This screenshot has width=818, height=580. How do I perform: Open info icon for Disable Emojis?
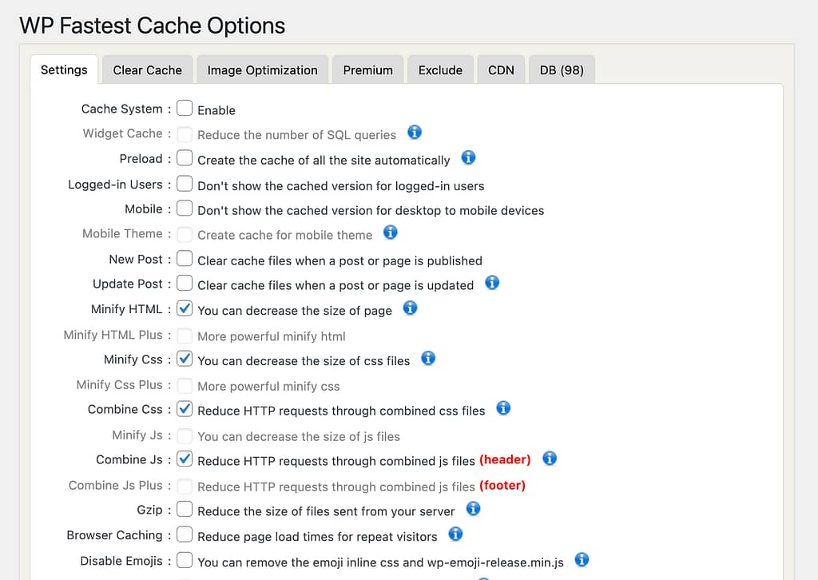pos(582,560)
